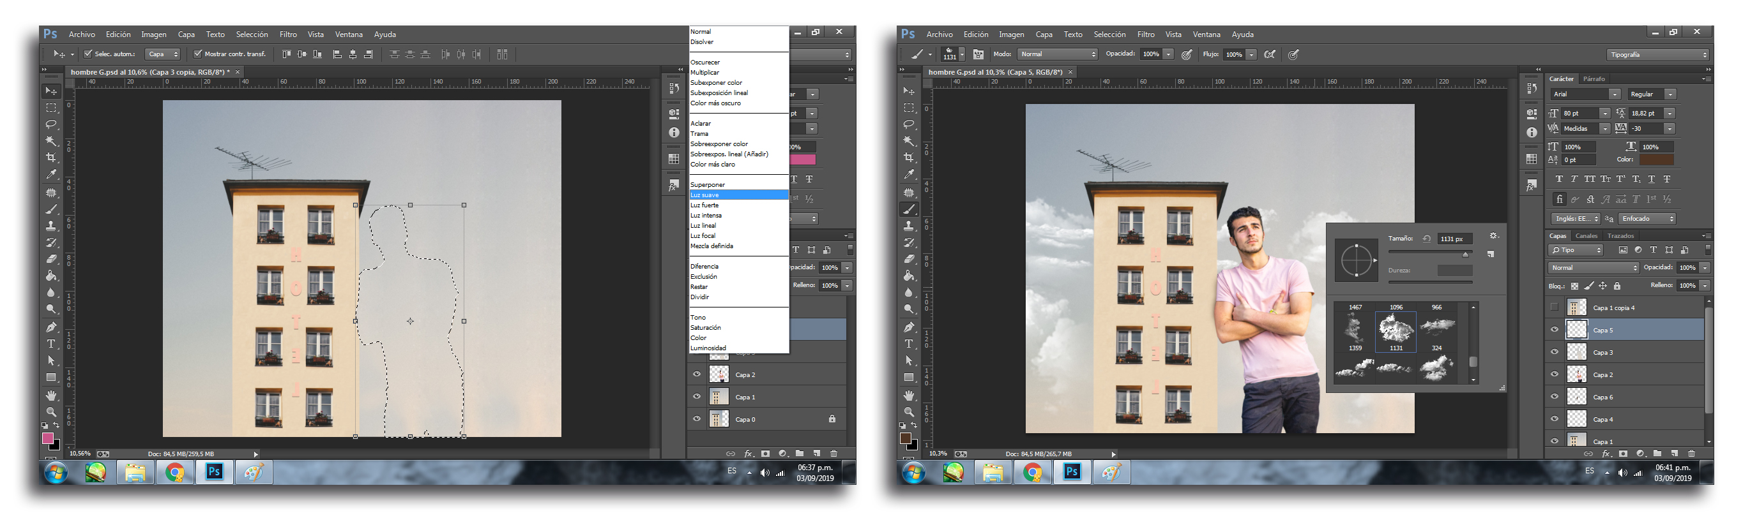The width and height of the screenshot is (1750, 518).
Task: Uncheck Mostrar contr. transf. in left window
Action: click(198, 54)
